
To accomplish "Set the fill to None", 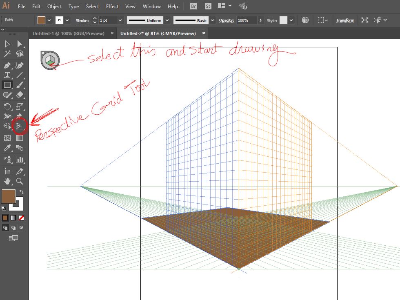I will pos(22,218).
